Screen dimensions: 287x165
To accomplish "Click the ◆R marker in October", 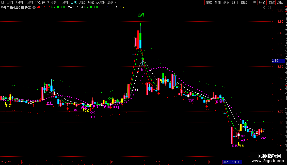I will click(93, 117).
